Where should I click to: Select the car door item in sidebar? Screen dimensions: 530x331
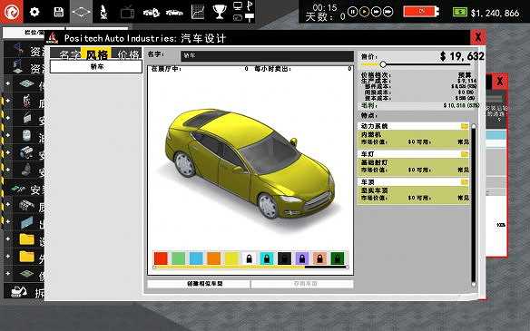(26, 118)
